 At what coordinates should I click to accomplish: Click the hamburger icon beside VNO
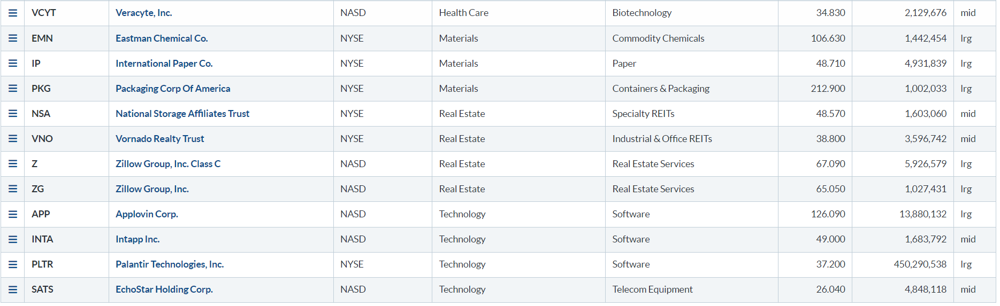(x=13, y=139)
